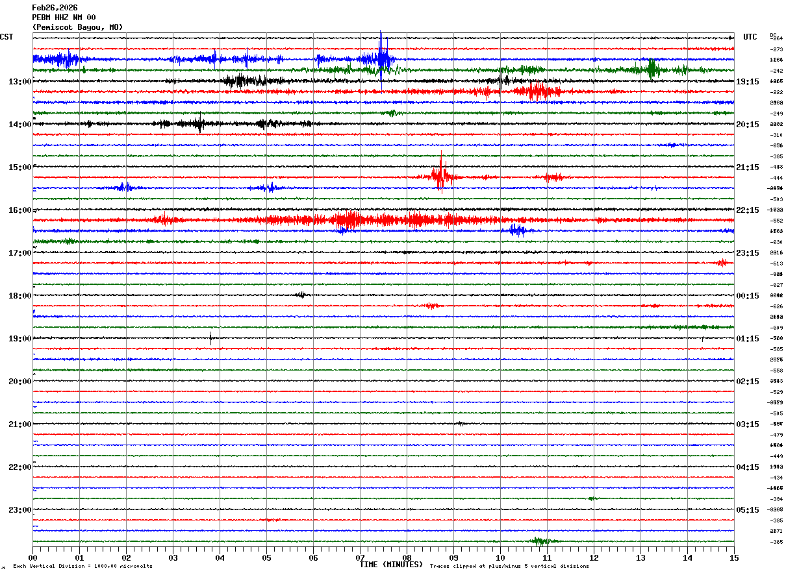Click the 19:15 UTC row label
This screenshot has width=786, height=575.
pyautogui.click(x=748, y=81)
